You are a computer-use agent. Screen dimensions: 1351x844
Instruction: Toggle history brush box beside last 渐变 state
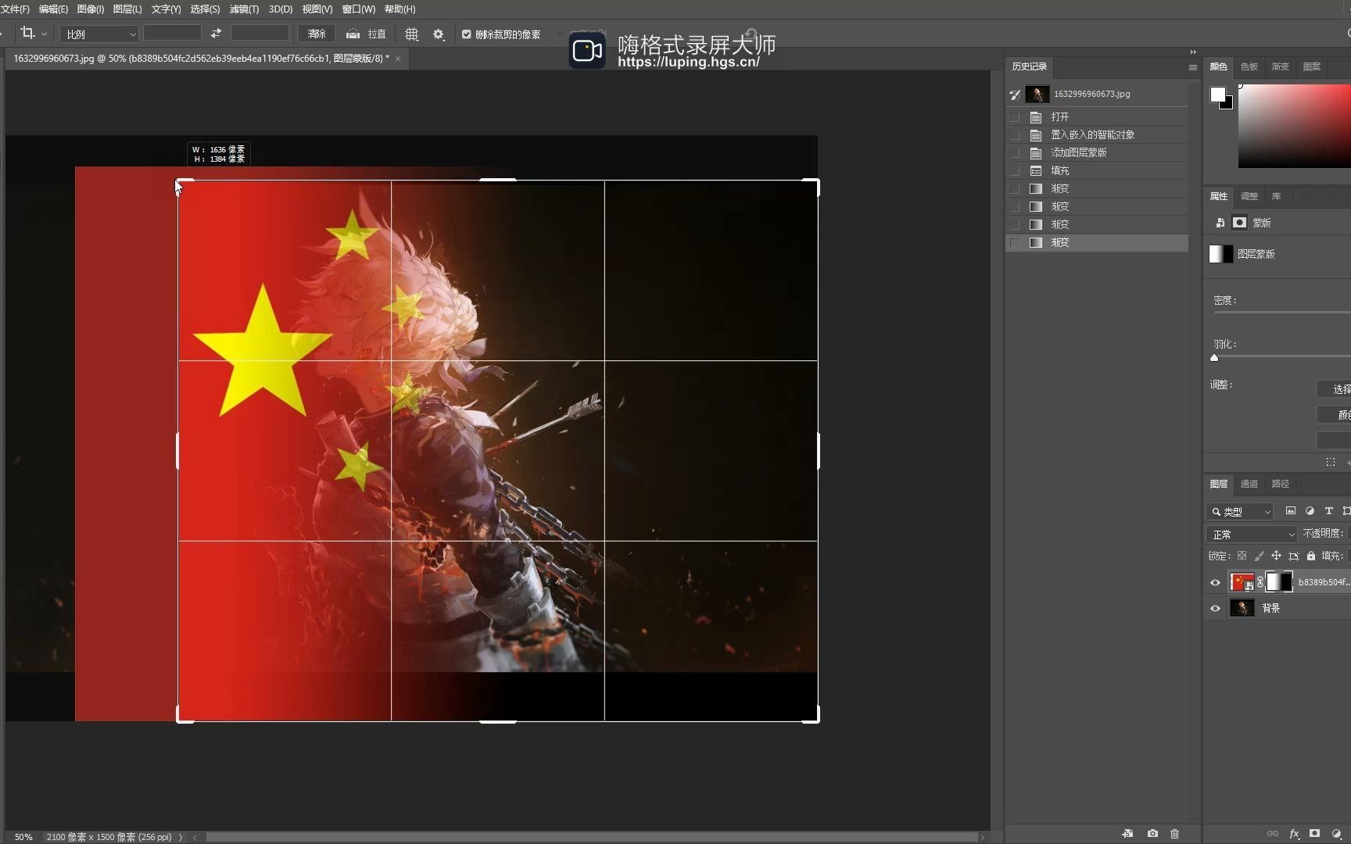(1015, 242)
